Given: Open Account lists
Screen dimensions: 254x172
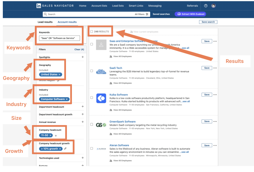Looking at the screenshot, I should tap(99, 6).
